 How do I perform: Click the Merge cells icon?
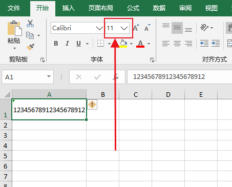point(229,44)
